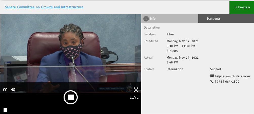This screenshot has width=254, height=114.
Task: Click the Description label
Action: pos(152,28)
